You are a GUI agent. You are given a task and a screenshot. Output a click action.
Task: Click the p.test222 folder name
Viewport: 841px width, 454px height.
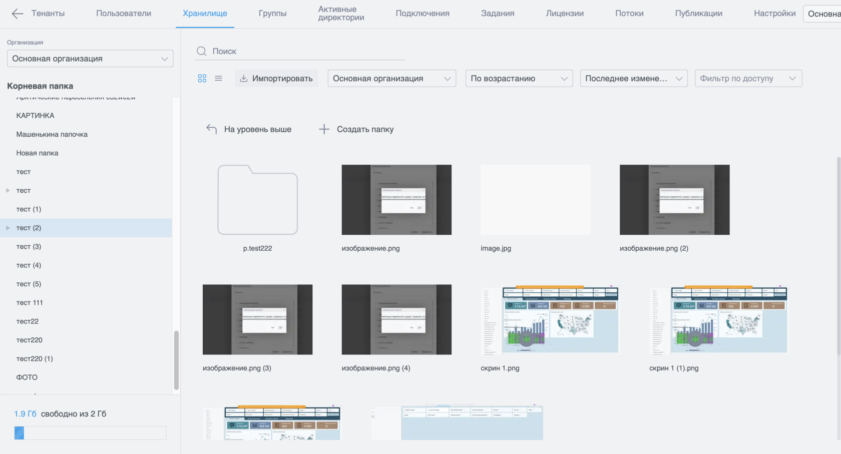pos(258,248)
